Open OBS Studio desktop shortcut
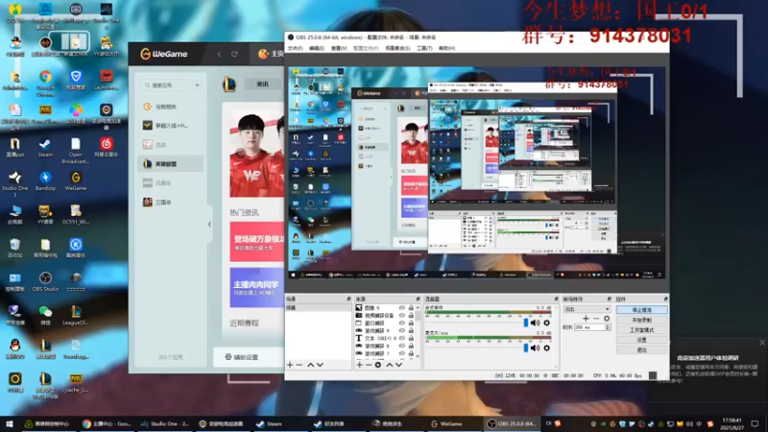Image resolution: width=768 pixels, height=432 pixels. tap(45, 281)
